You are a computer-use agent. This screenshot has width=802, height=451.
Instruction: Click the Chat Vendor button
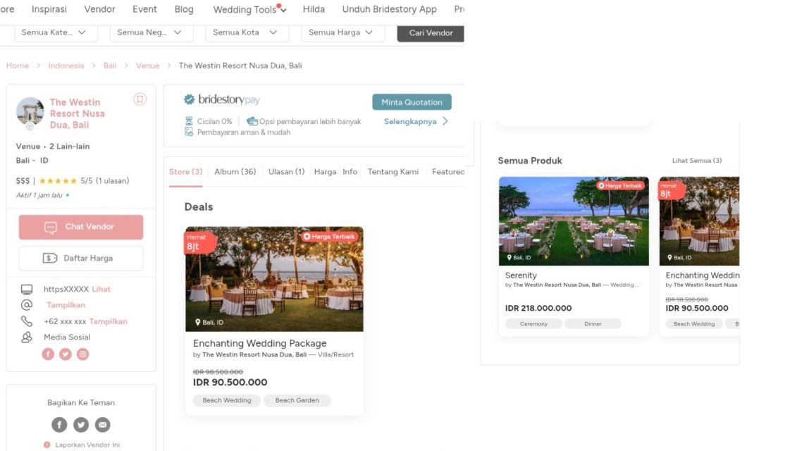[81, 227]
